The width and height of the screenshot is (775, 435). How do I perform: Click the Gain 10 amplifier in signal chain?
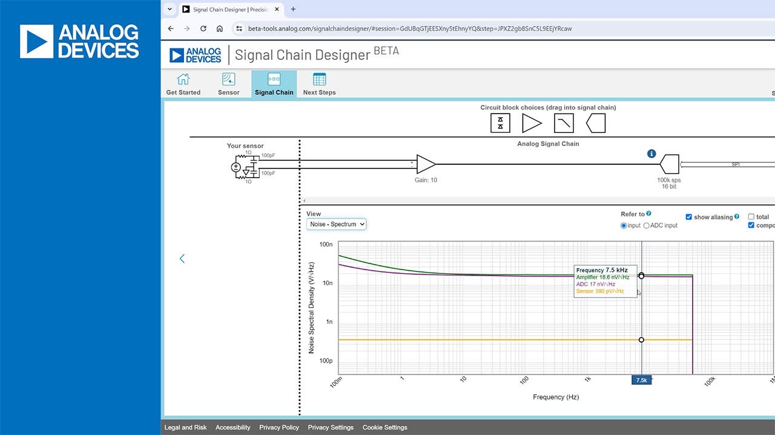pos(426,164)
